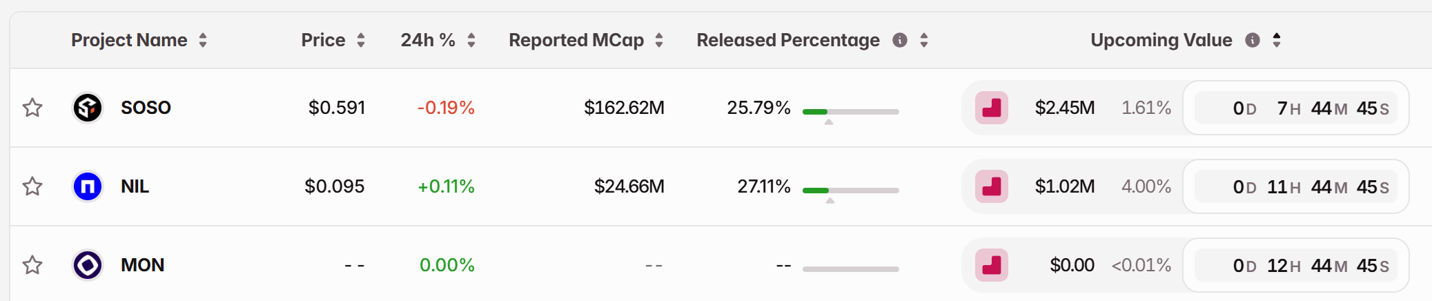Click the pink unlock icon in NIL row
This screenshot has width=1432, height=301.
[992, 186]
